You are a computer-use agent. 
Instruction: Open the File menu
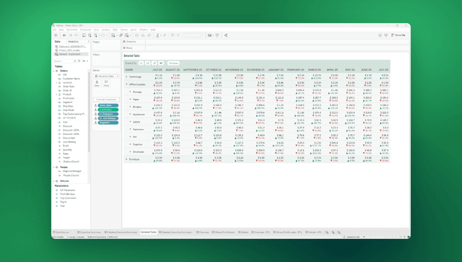pyautogui.click(x=55, y=30)
